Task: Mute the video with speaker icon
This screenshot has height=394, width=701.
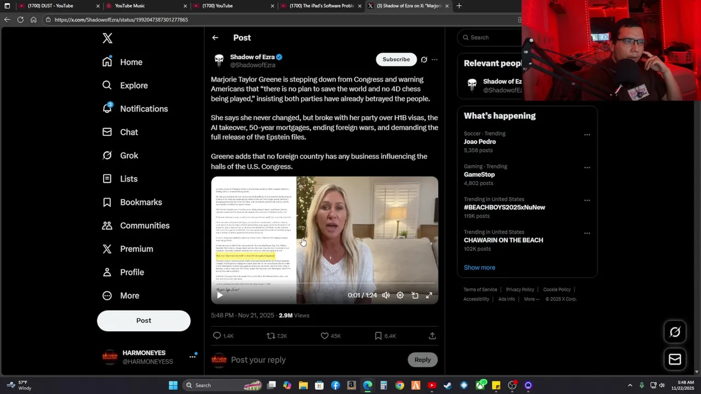Action: click(x=386, y=295)
